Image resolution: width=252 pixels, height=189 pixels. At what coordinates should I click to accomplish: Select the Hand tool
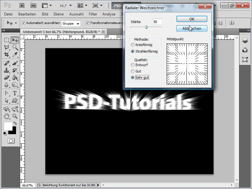[7, 116]
